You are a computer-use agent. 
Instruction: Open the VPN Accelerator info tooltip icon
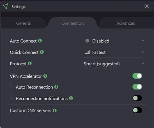click(45, 76)
